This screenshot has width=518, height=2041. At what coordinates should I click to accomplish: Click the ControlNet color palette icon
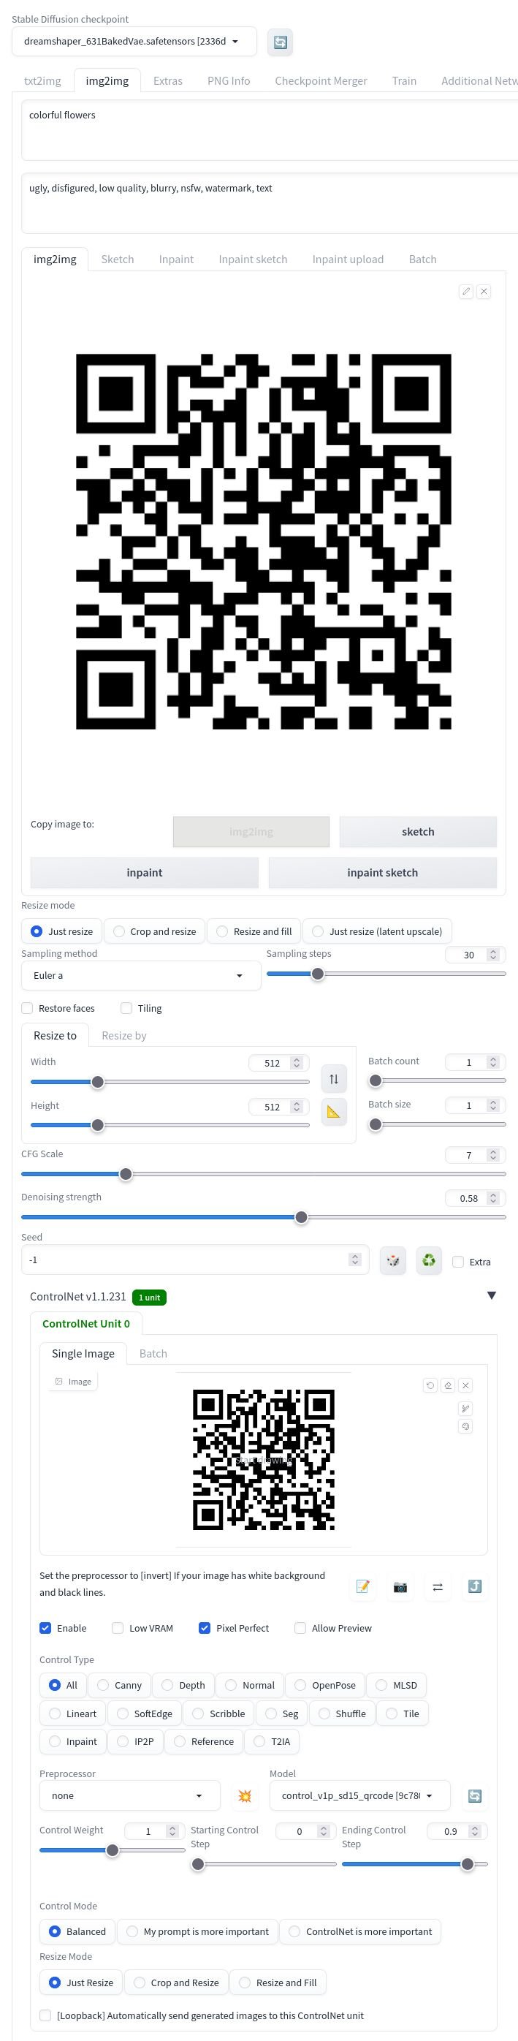465,1426
